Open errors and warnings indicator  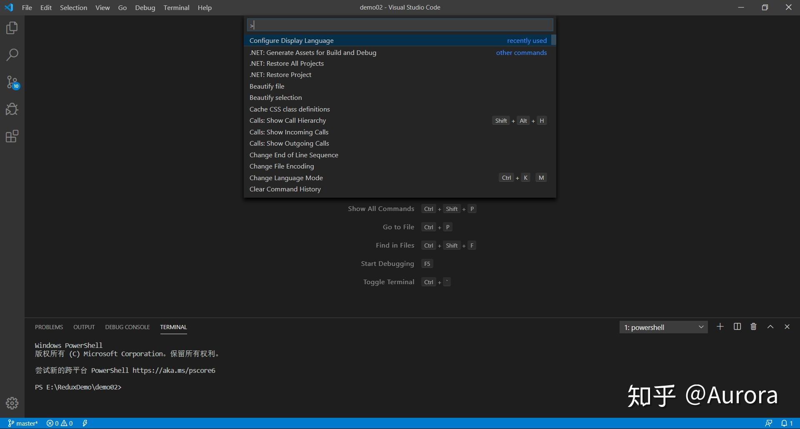pyautogui.click(x=59, y=423)
